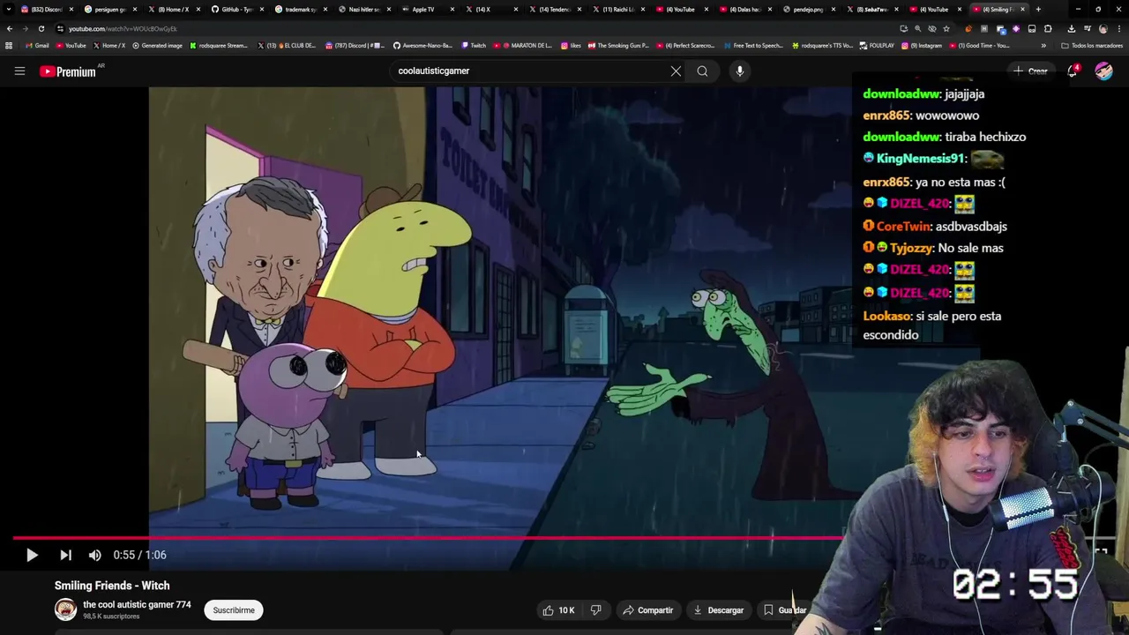Submit search with the magnifier icon
This screenshot has height=635, width=1129.
[702, 71]
